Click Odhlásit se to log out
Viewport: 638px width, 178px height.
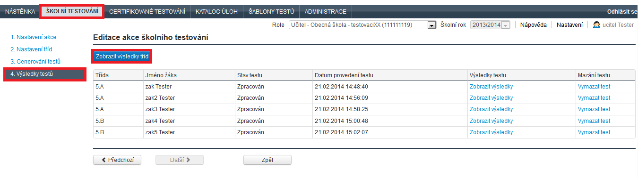pos(623,11)
